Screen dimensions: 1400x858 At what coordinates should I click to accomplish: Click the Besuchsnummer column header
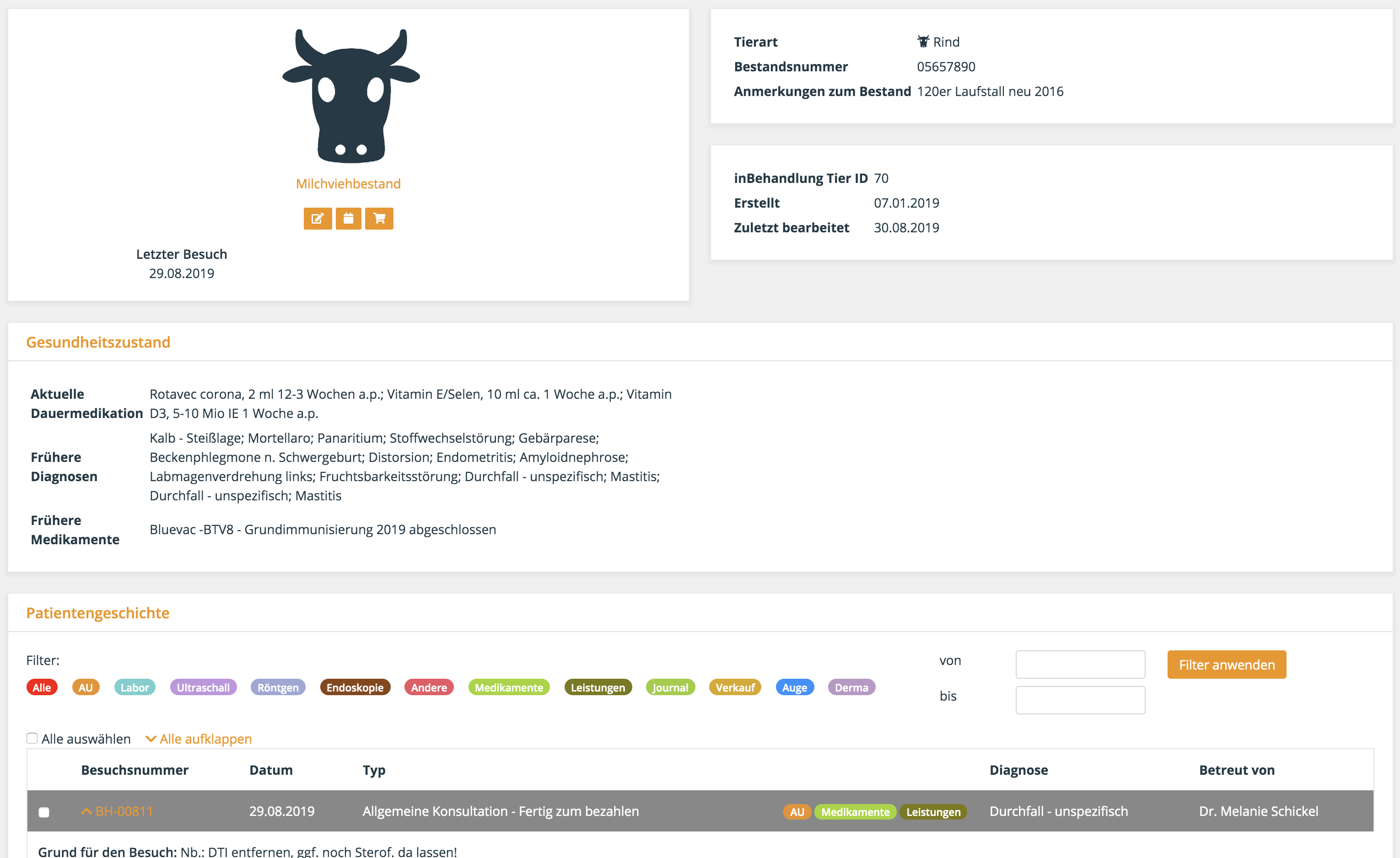coord(135,770)
